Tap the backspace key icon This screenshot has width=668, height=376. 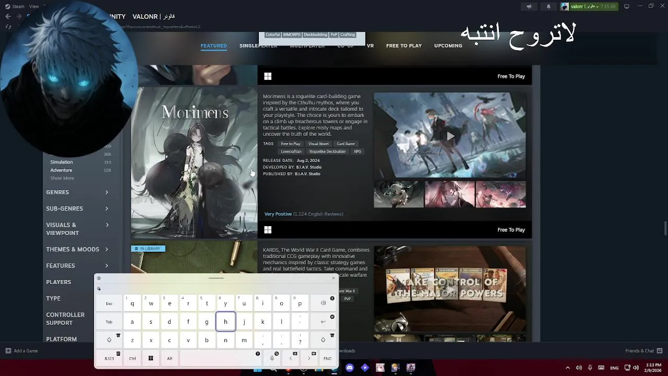tap(323, 303)
